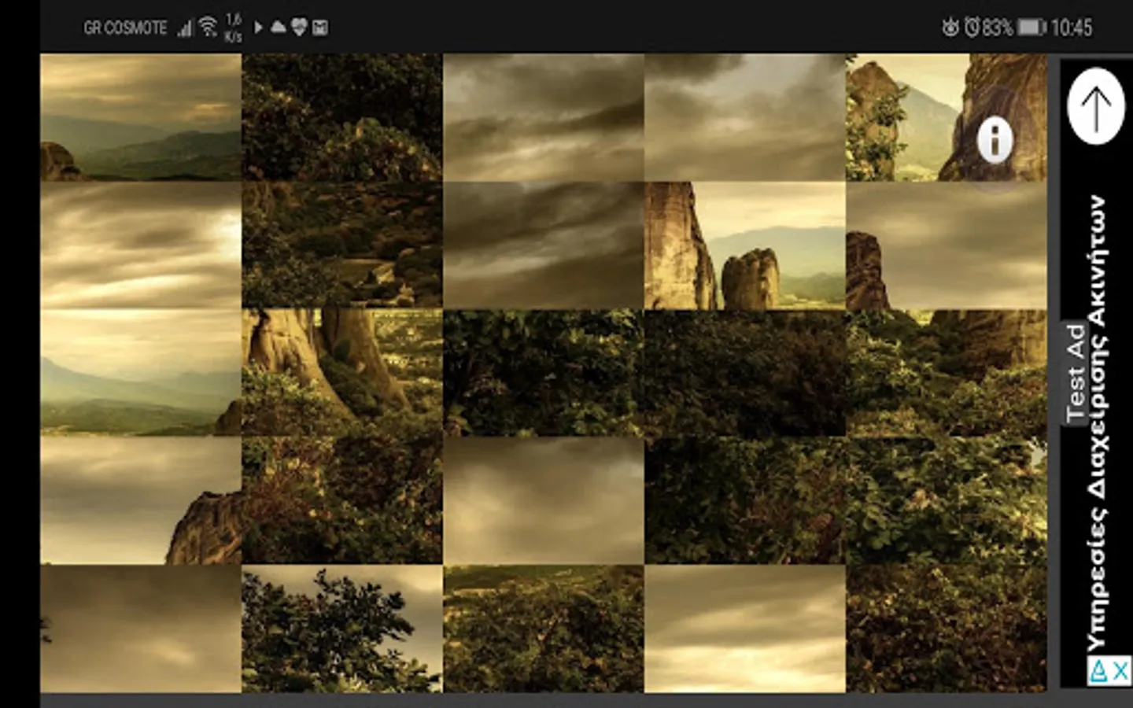Select the hazy mountains tile with rock at lower left
This screenshot has height=708, width=1133.
pos(141,117)
